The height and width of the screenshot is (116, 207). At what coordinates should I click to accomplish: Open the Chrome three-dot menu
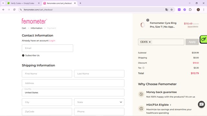(204, 10)
